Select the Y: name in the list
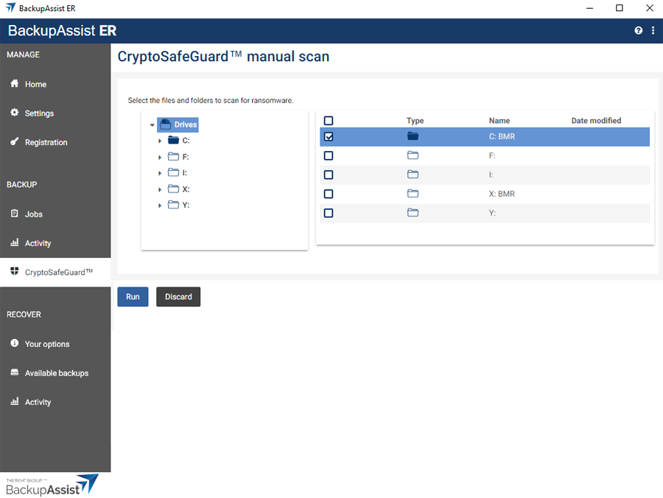 492,213
